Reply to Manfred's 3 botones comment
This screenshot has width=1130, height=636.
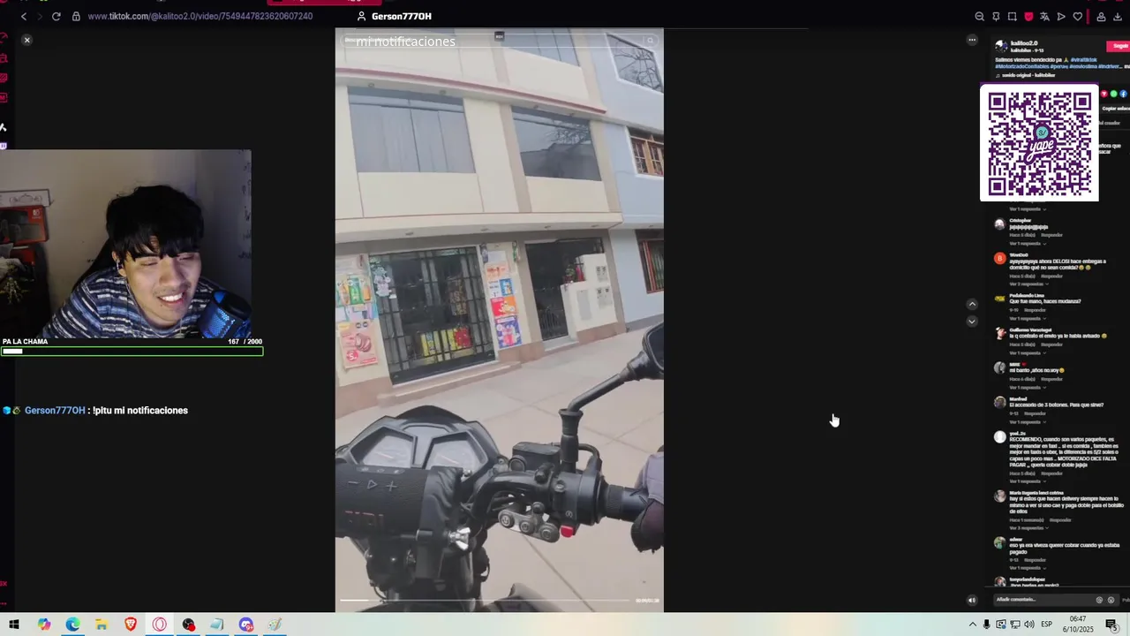coord(1035,413)
